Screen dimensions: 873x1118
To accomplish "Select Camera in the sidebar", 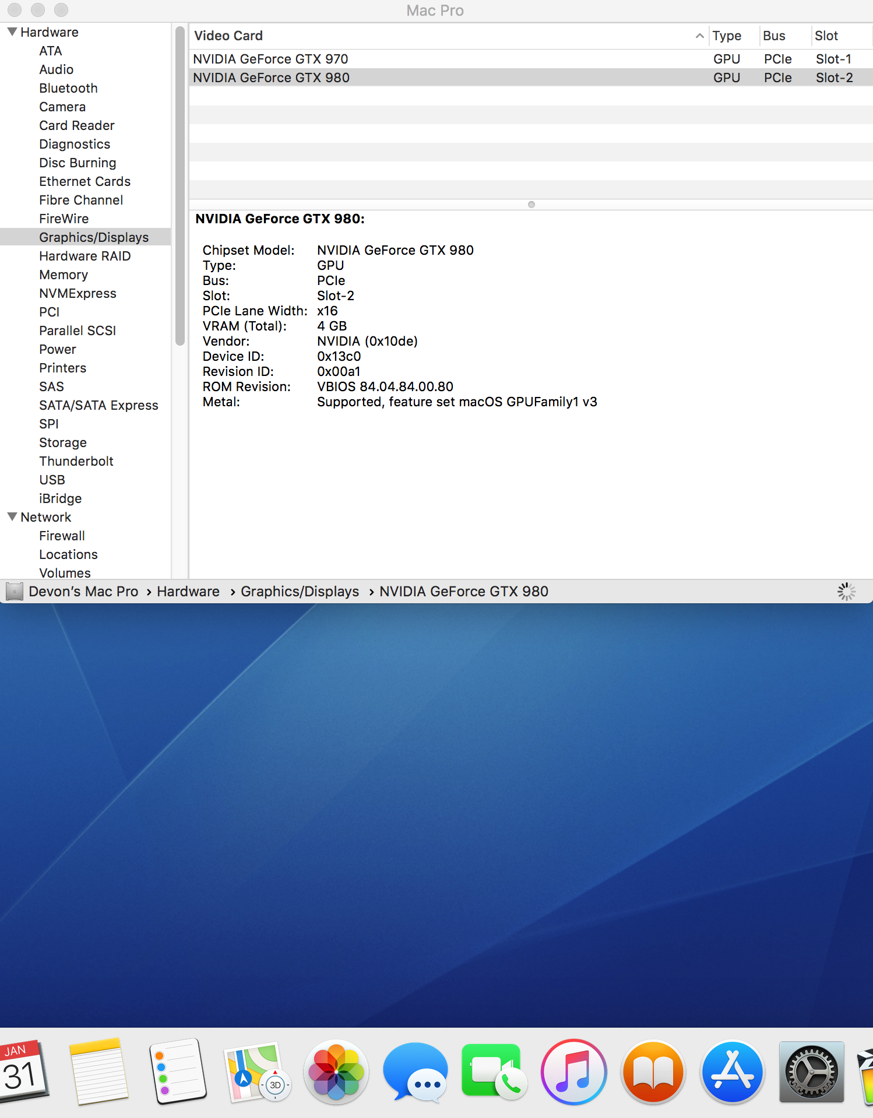I will click(x=62, y=107).
